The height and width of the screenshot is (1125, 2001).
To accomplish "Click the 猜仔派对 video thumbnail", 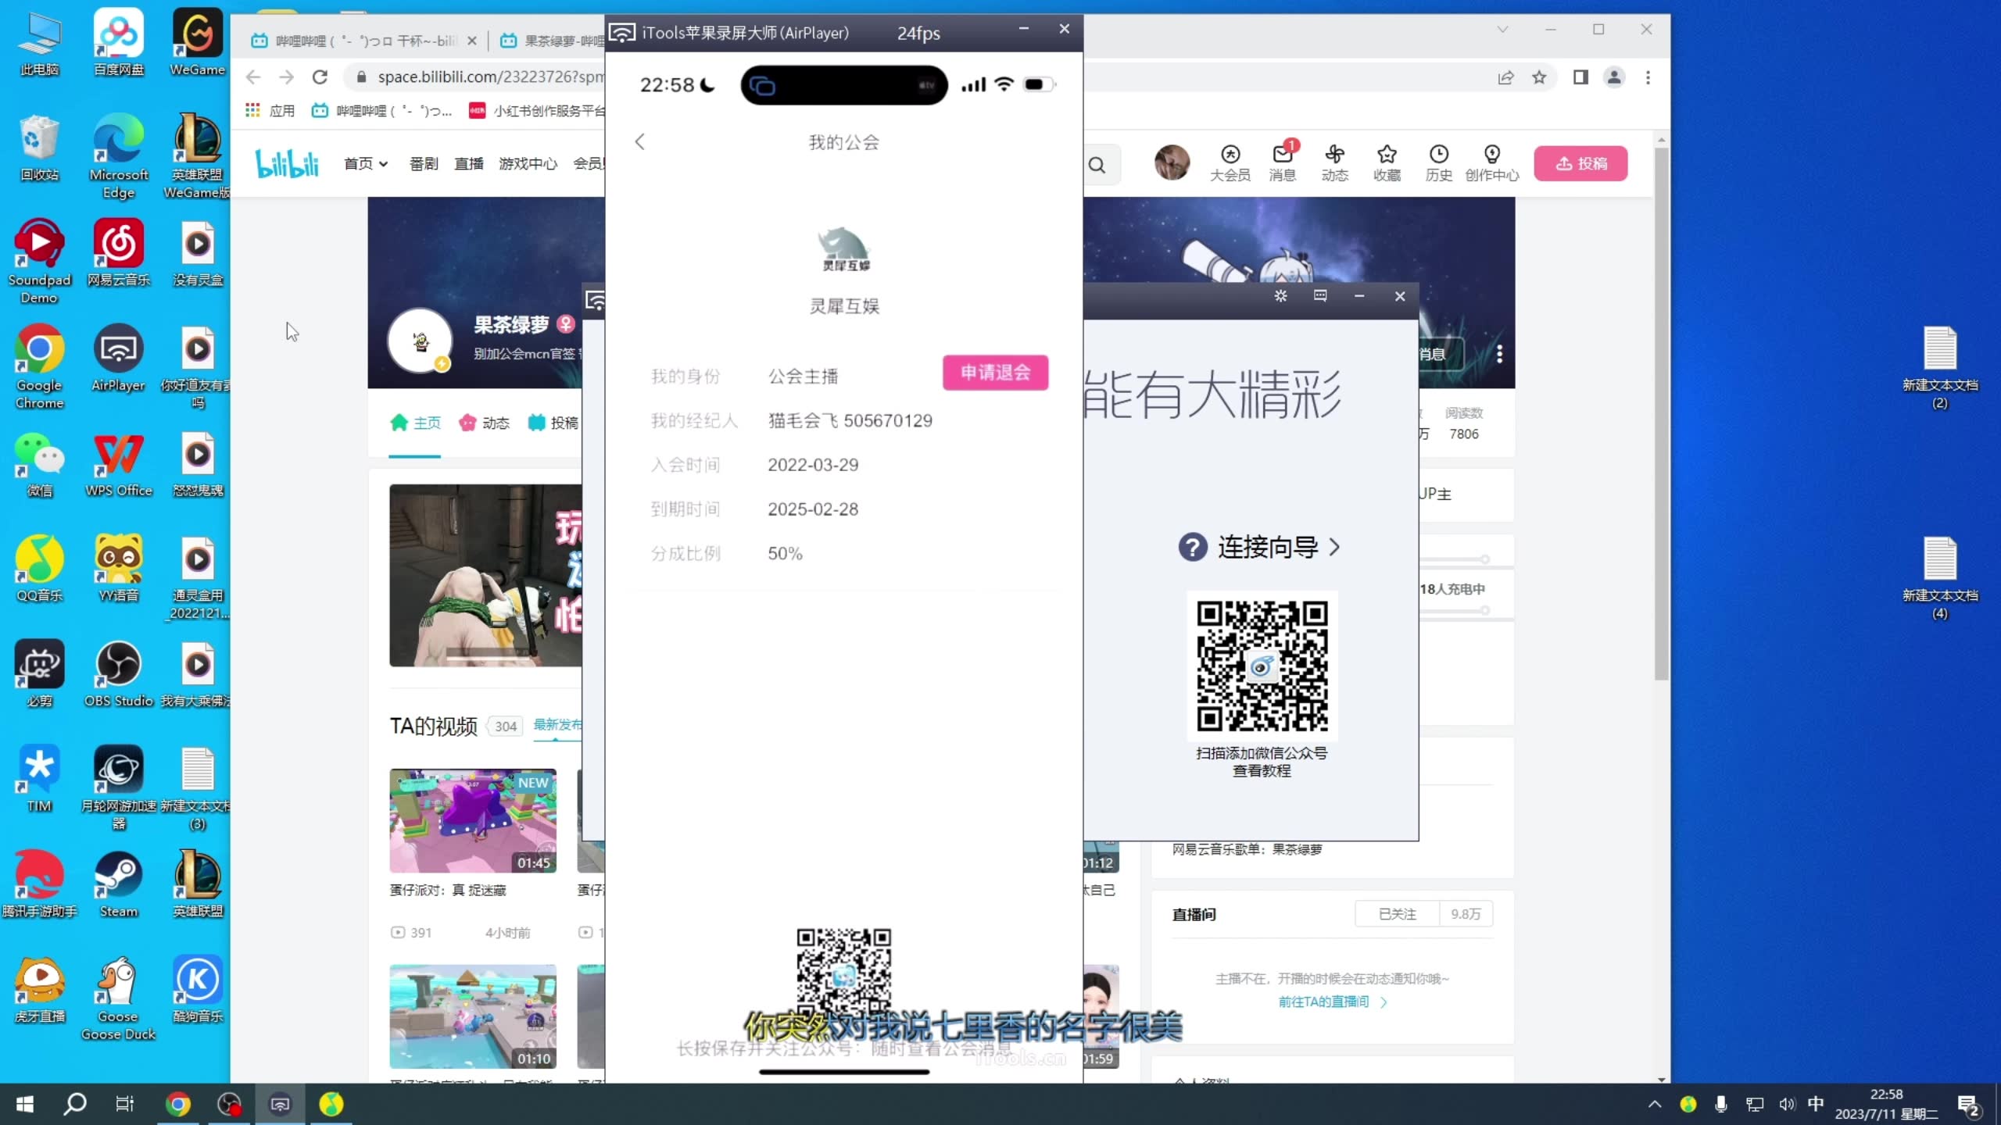I will (471, 820).
